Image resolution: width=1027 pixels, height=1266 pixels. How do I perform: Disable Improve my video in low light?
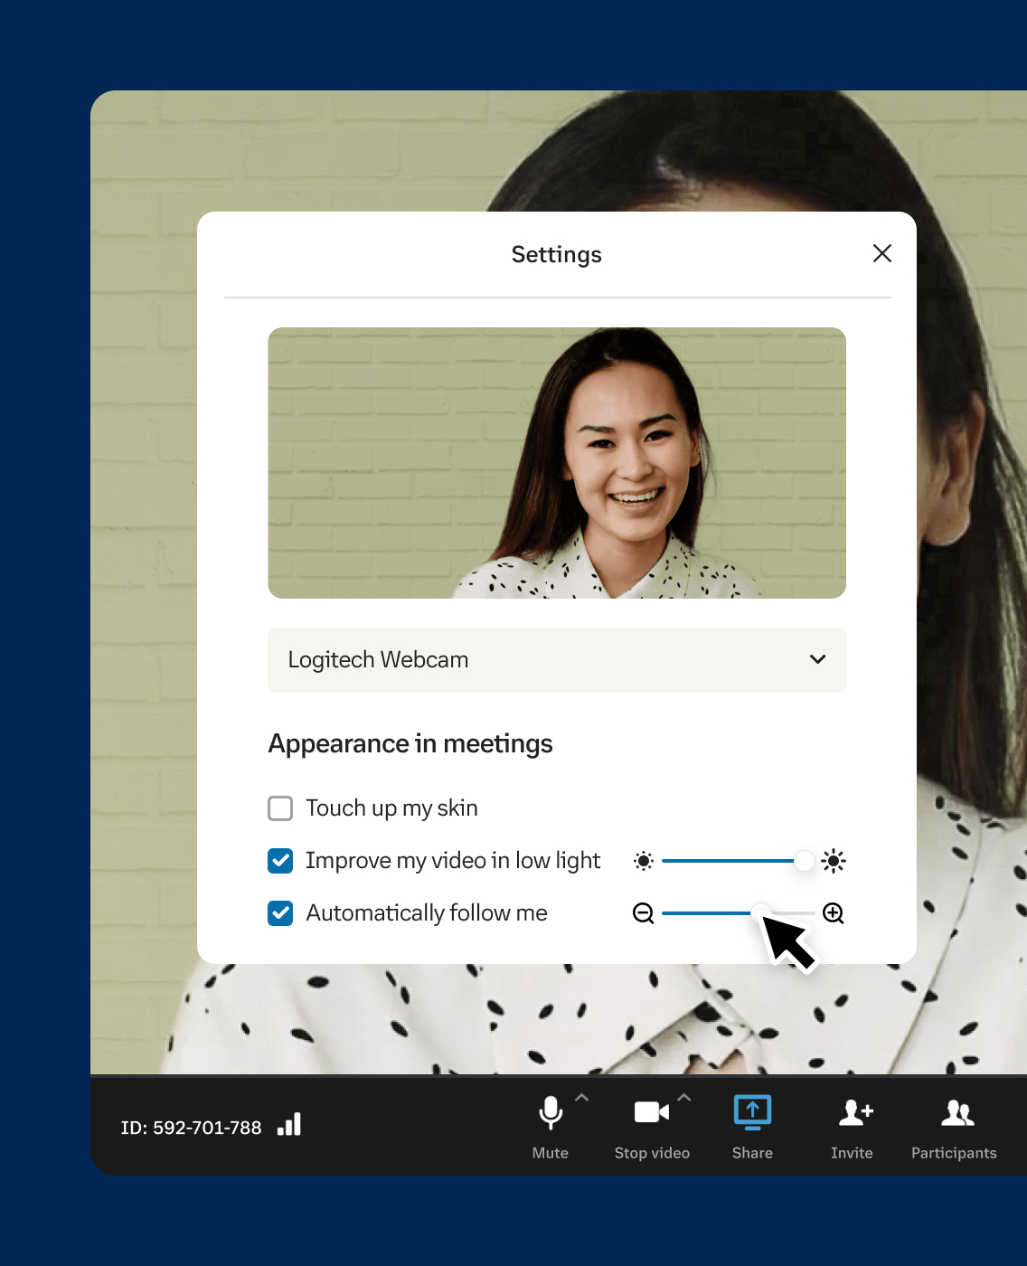click(280, 861)
